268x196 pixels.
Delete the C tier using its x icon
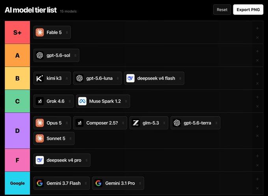[x=257, y=106]
